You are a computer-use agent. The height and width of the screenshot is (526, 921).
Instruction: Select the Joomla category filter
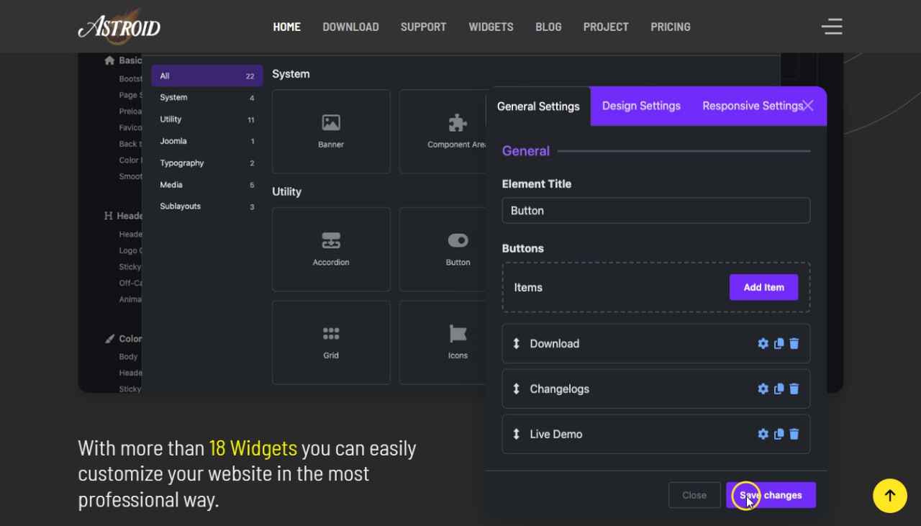[207, 141]
